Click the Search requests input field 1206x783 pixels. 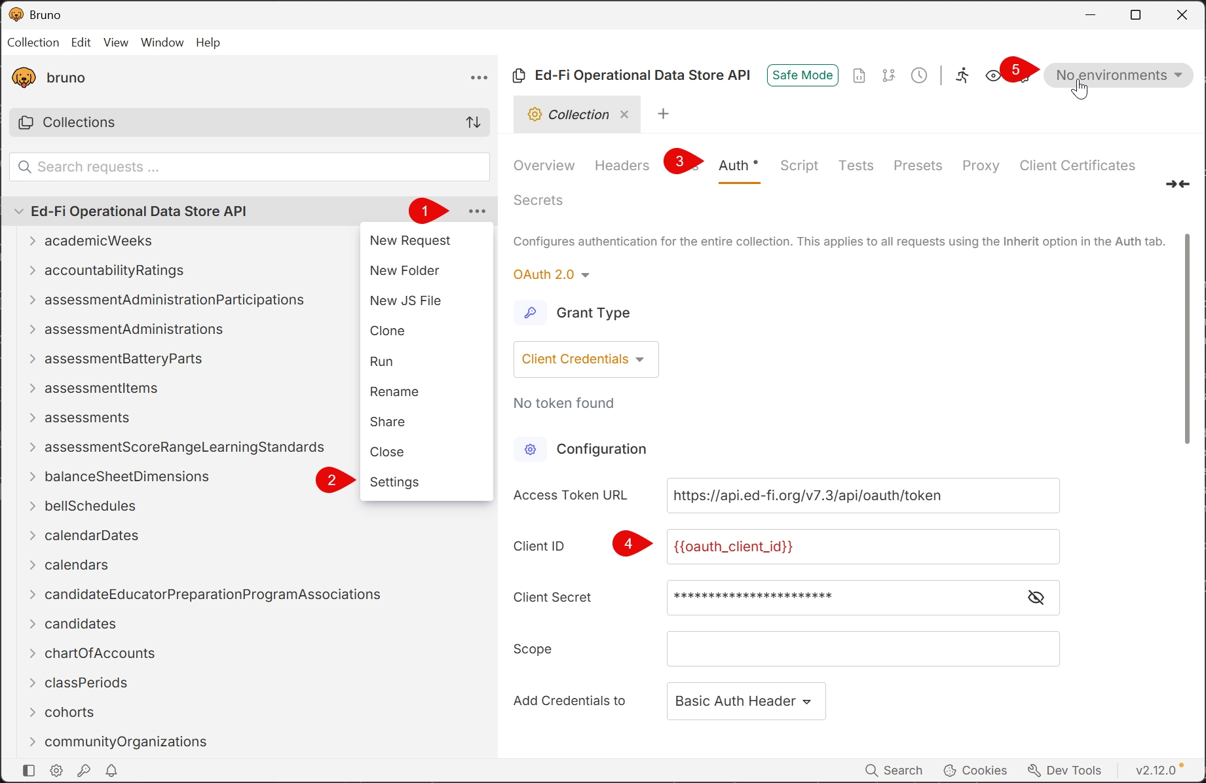pyautogui.click(x=249, y=167)
